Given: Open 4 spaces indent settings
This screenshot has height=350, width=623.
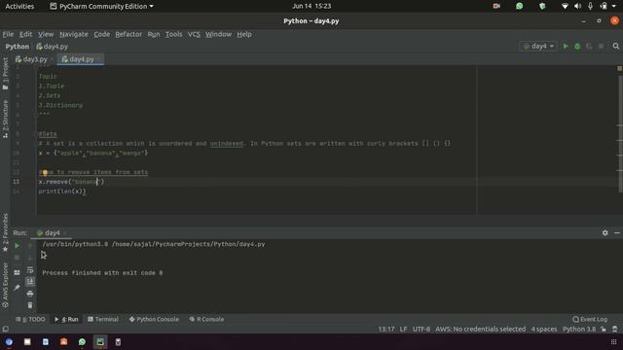Looking at the screenshot, I should [x=544, y=329].
